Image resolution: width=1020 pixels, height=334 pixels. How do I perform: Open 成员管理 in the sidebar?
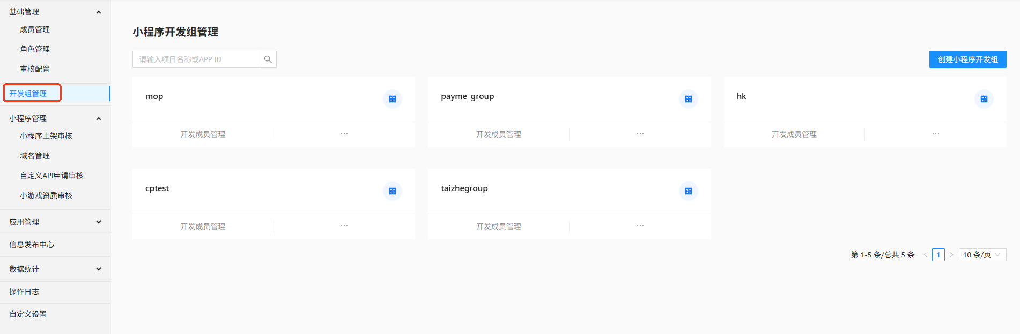coord(35,29)
